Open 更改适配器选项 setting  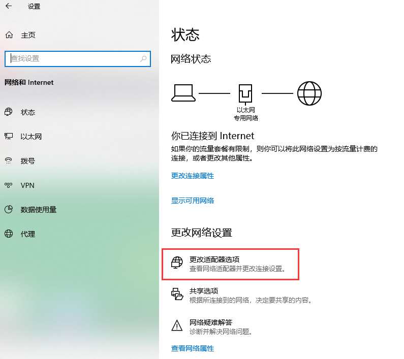[x=230, y=264]
